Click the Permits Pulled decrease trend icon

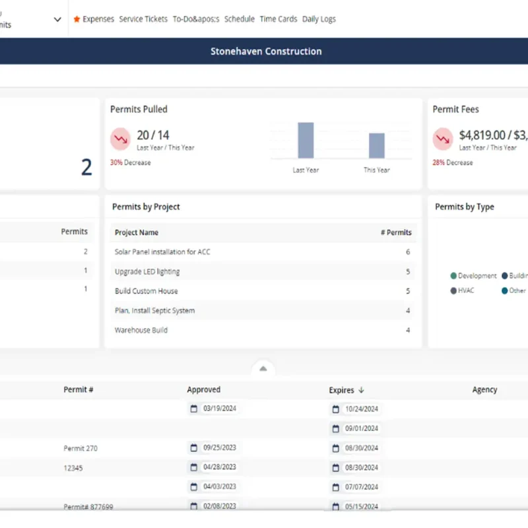click(120, 139)
